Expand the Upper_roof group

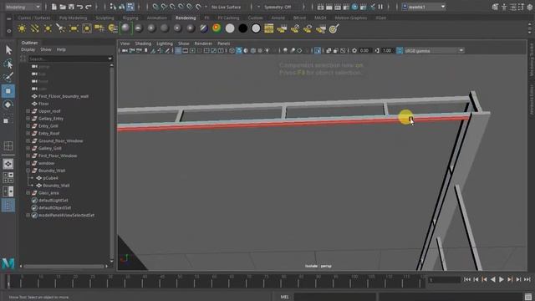28,111
